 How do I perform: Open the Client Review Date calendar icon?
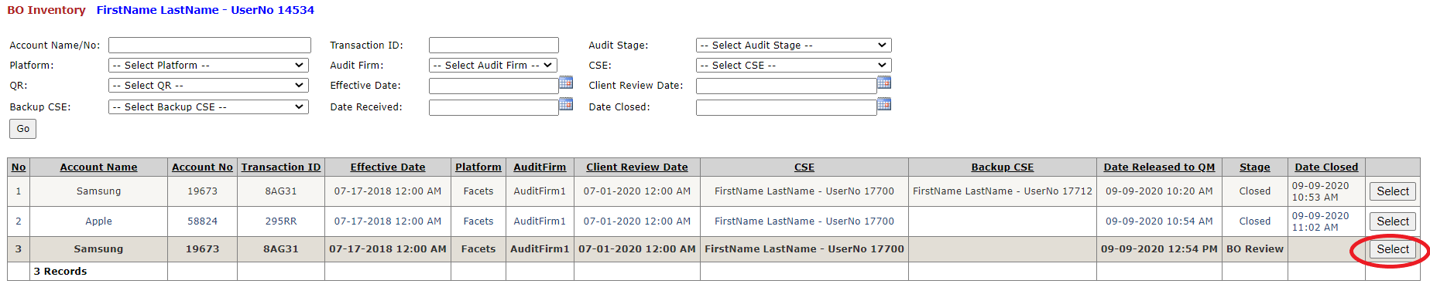coord(884,83)
